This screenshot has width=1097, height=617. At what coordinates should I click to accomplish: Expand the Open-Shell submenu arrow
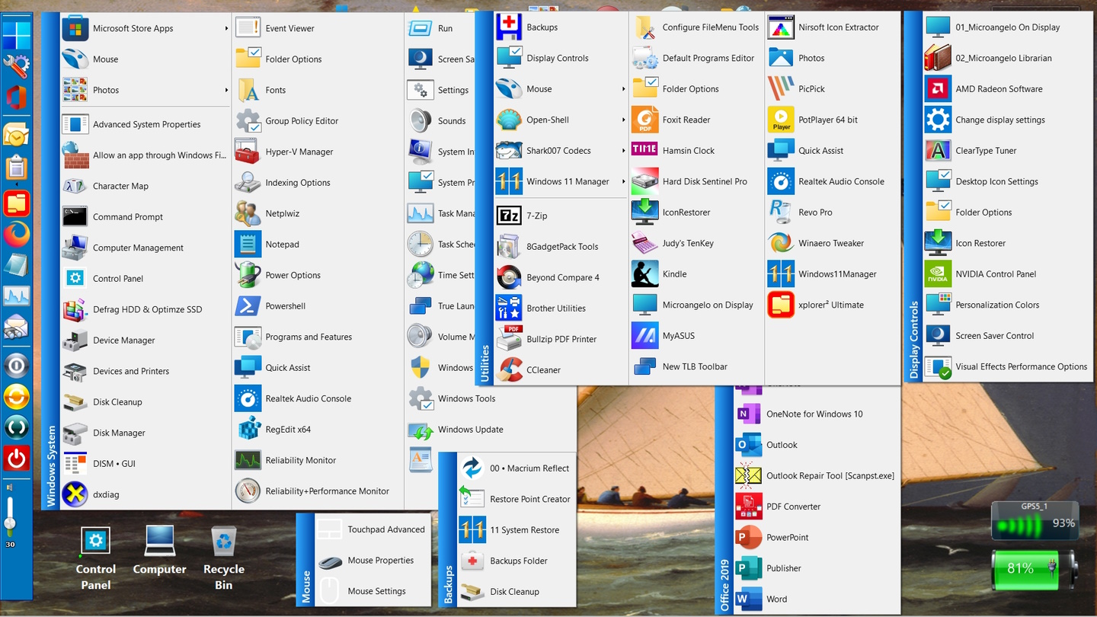(623, 120)
